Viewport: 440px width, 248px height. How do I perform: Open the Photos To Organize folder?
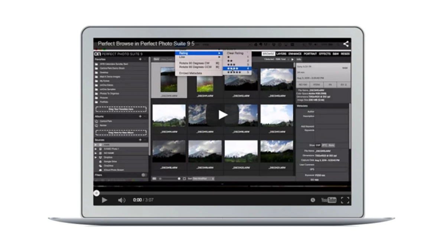click(109, 93)
